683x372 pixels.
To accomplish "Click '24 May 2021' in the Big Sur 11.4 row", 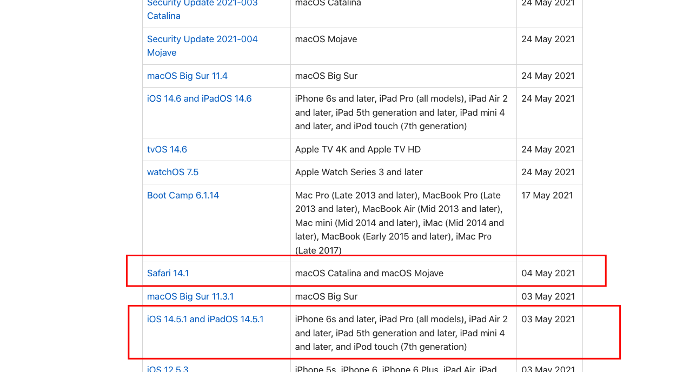I will pyautogui.click(x=548, y=76).
